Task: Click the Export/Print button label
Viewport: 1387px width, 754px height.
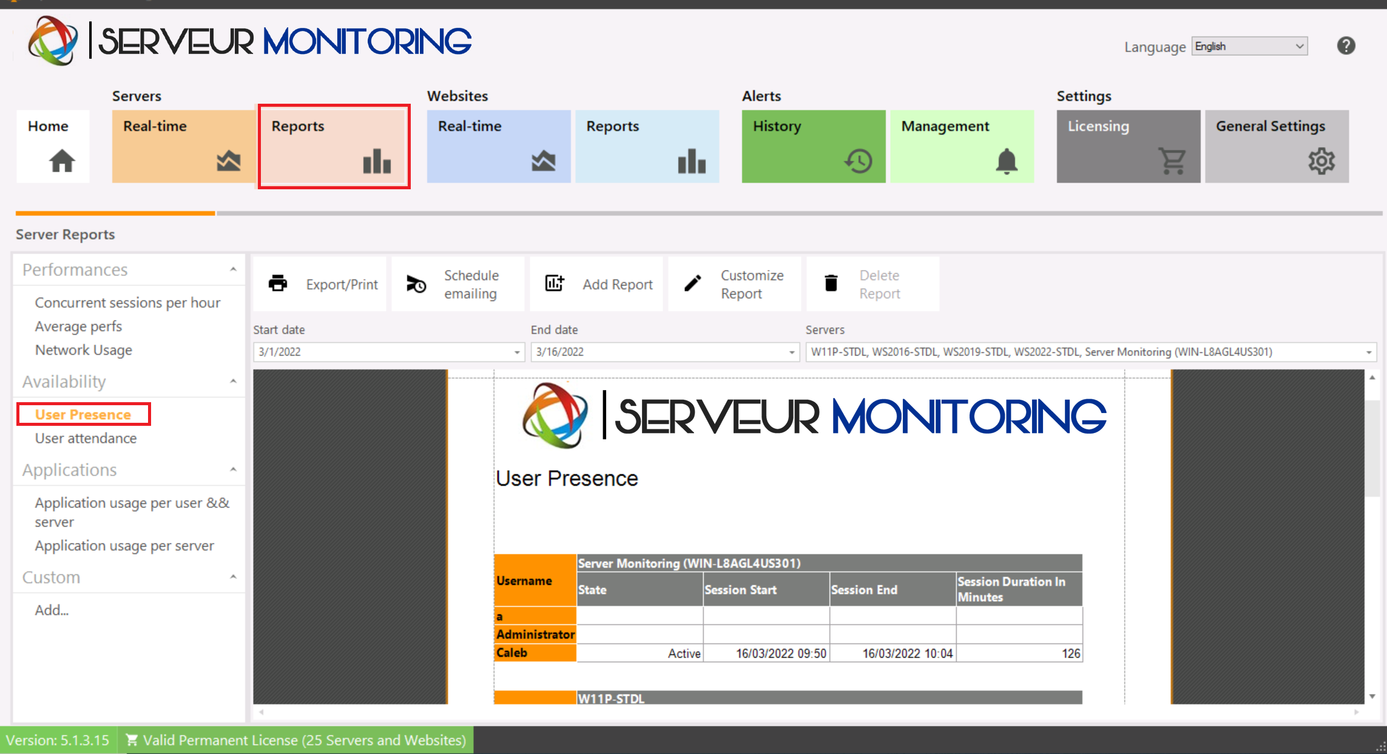Action: [342, 284]
